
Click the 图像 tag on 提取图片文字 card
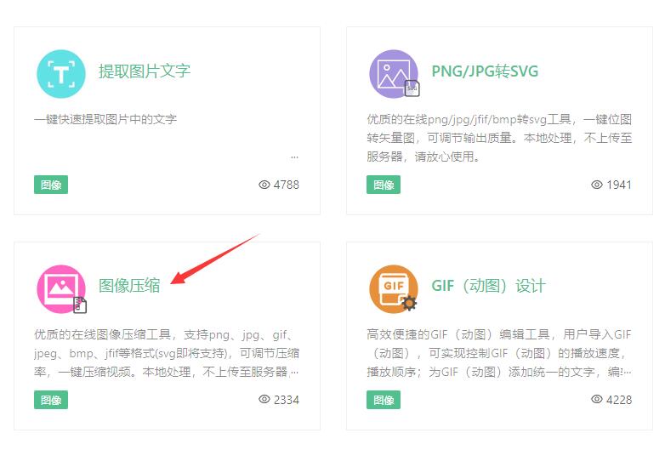point(51,185)
